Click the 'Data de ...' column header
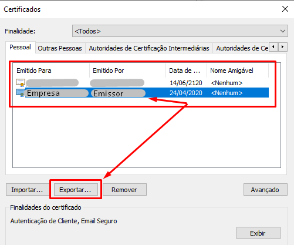 (x=186, y=71)
